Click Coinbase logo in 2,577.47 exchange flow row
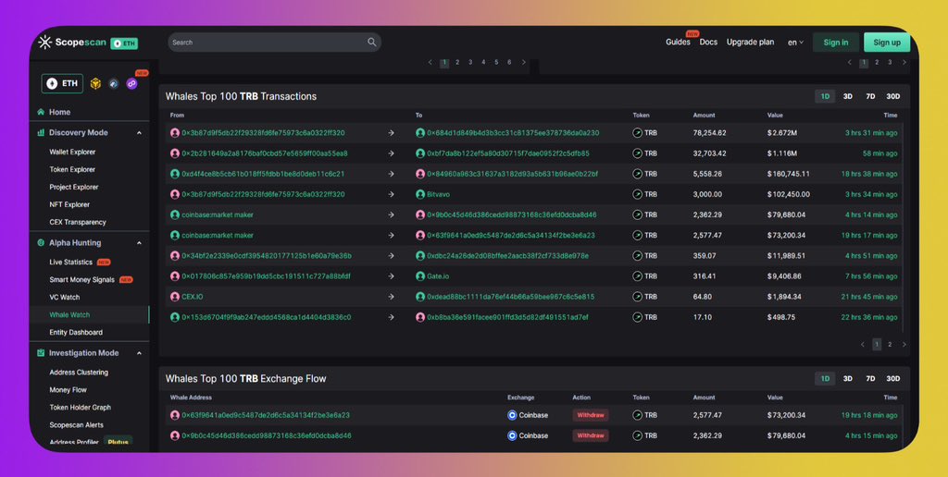Image resolution: width=948 pixels, height=477 pixels. pyautogui.click(x=512, y=415)
